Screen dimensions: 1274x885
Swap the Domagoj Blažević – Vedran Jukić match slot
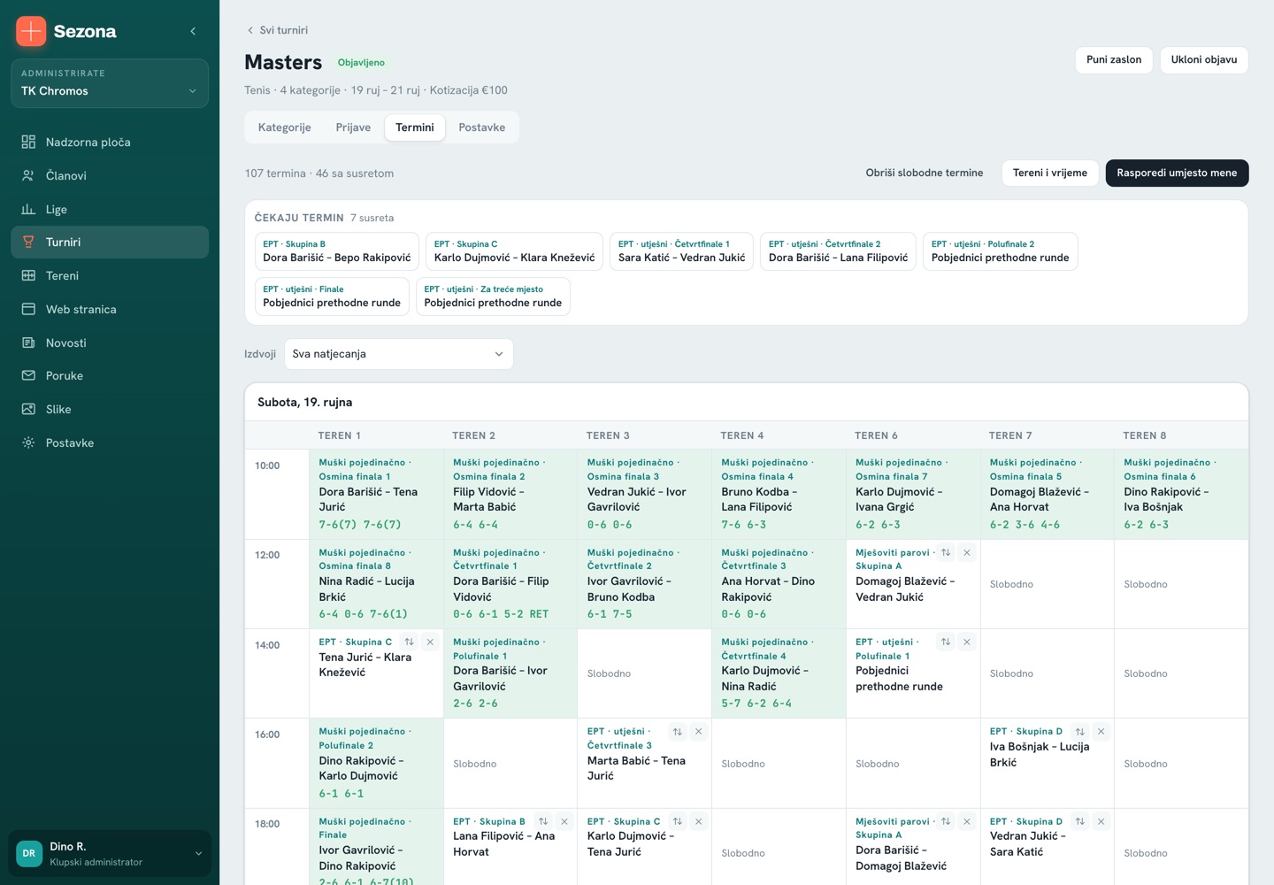[x=946, y=552]
